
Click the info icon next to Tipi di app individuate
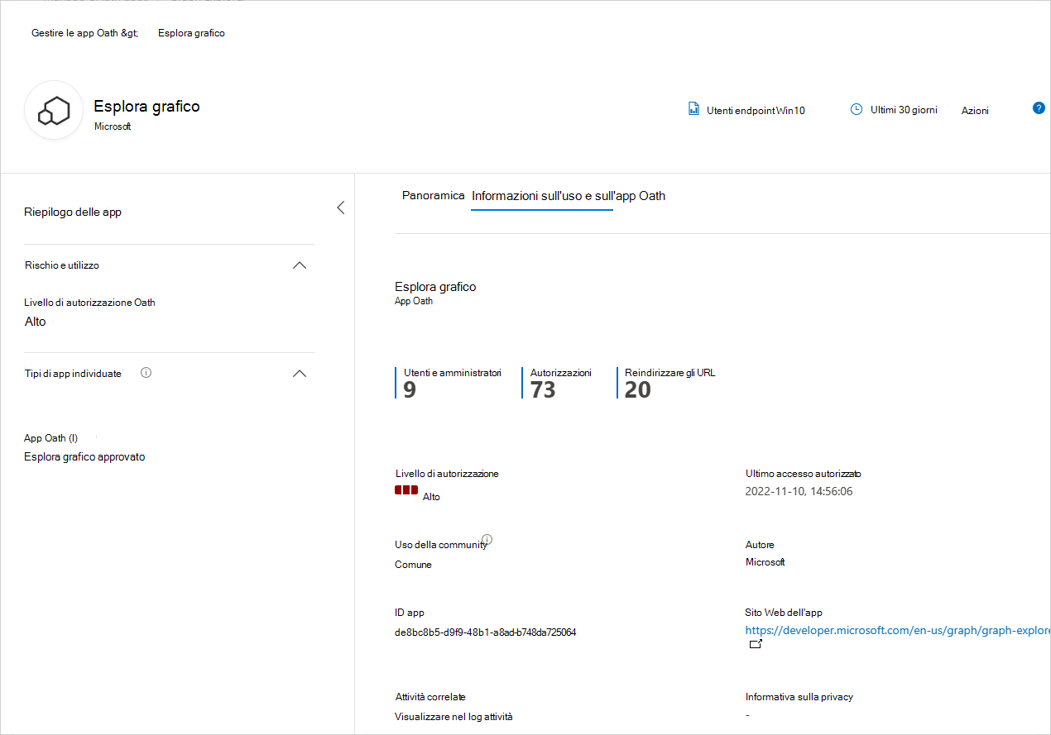tap(146, 373)
